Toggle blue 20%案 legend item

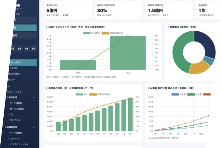click(x=179, y=94)
